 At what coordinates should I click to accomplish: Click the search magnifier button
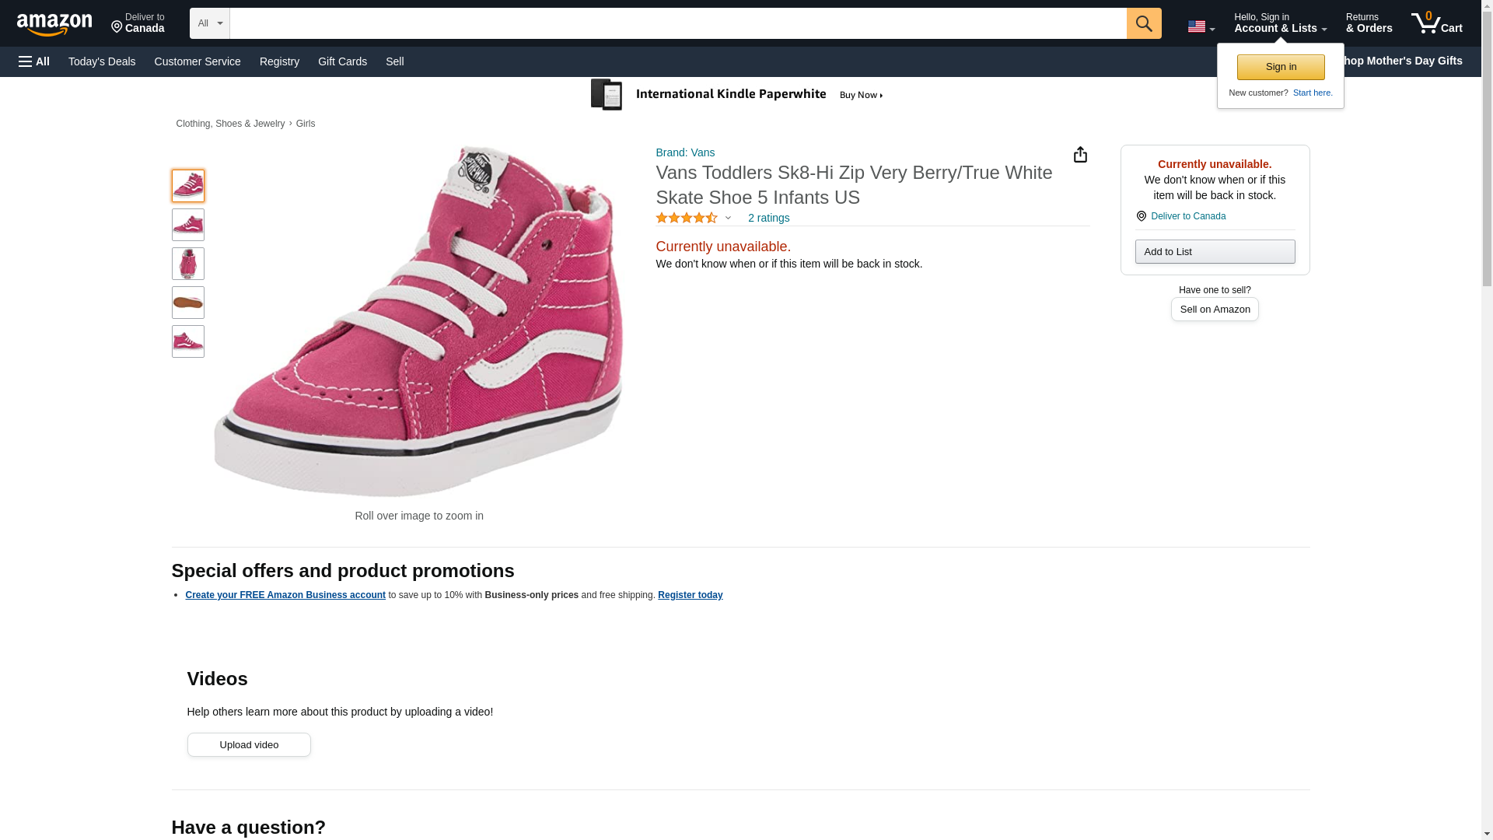[x=1143, y=23]
